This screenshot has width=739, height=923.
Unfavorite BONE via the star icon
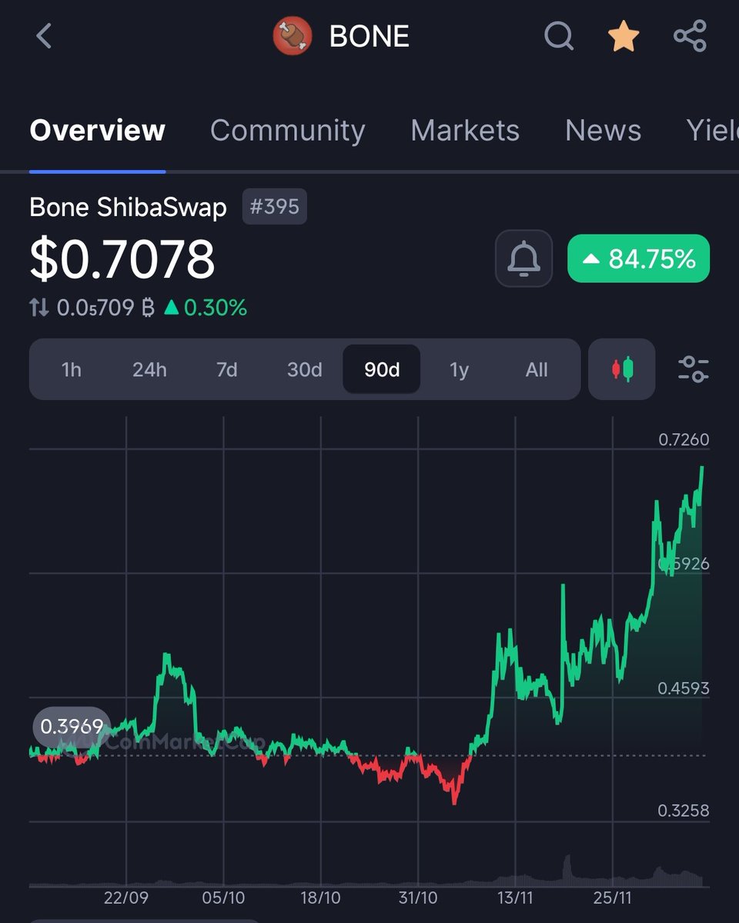(x=624, y=35)
